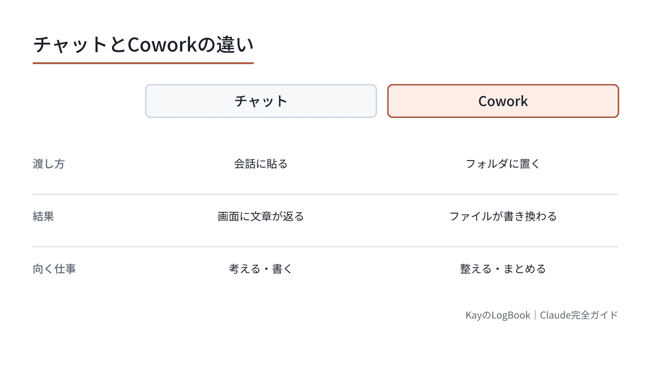Click the cell ファイルが書き換わる
The image size is (651, 366).
pos(503,216)
